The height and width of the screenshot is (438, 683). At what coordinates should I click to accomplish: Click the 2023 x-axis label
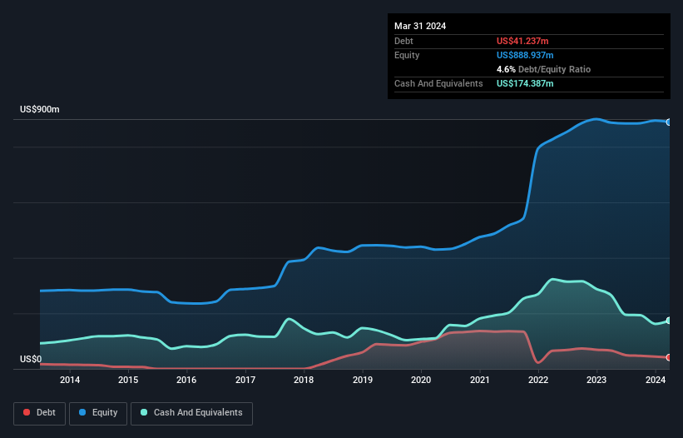(596, 380)
